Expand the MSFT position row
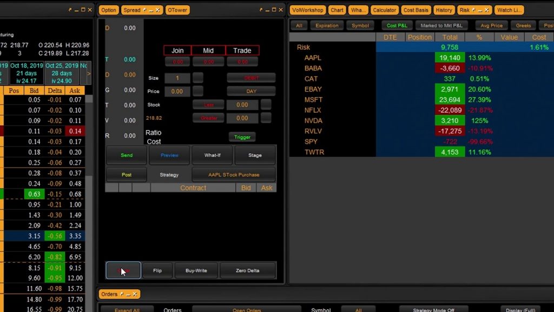The height and width of the screenshot is (312, 554). (313, 100)
